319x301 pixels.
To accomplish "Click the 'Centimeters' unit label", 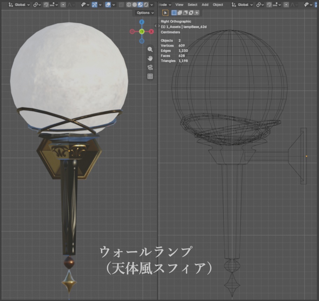I will click(170, 32).
